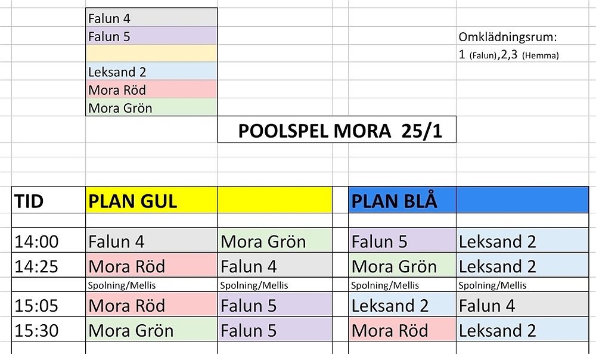Click the empty yellow legend cell
596x354 pixels.
pos(151,54)
